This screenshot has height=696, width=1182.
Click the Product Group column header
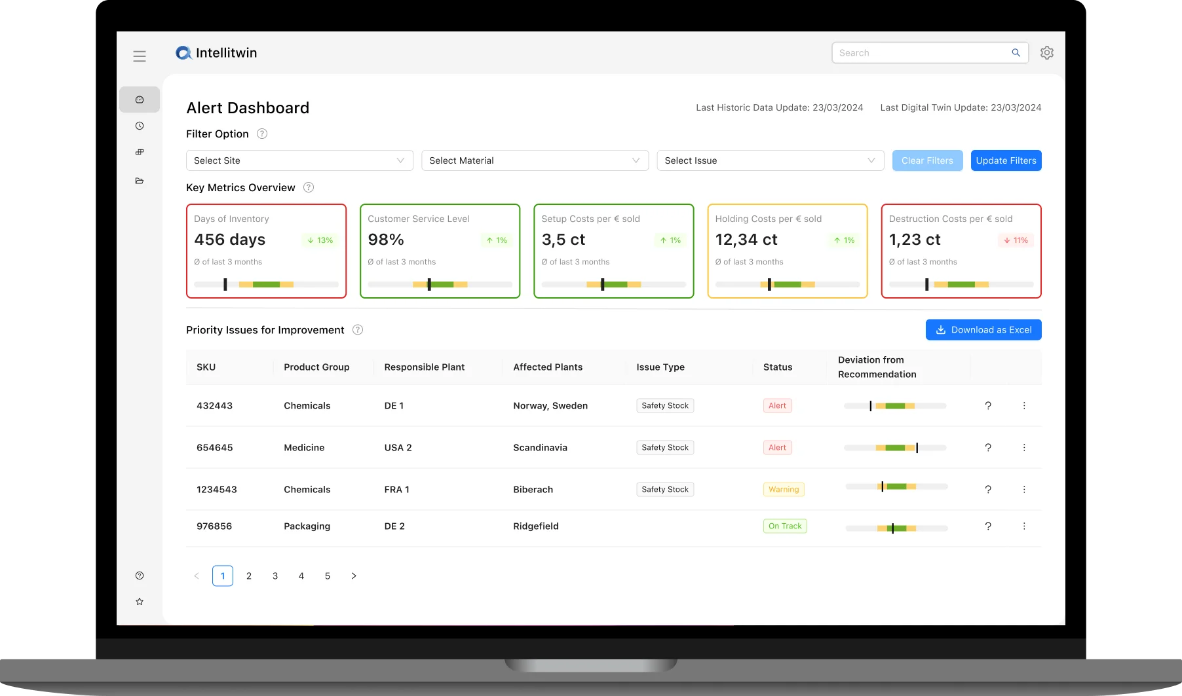[x=316, y=367]
